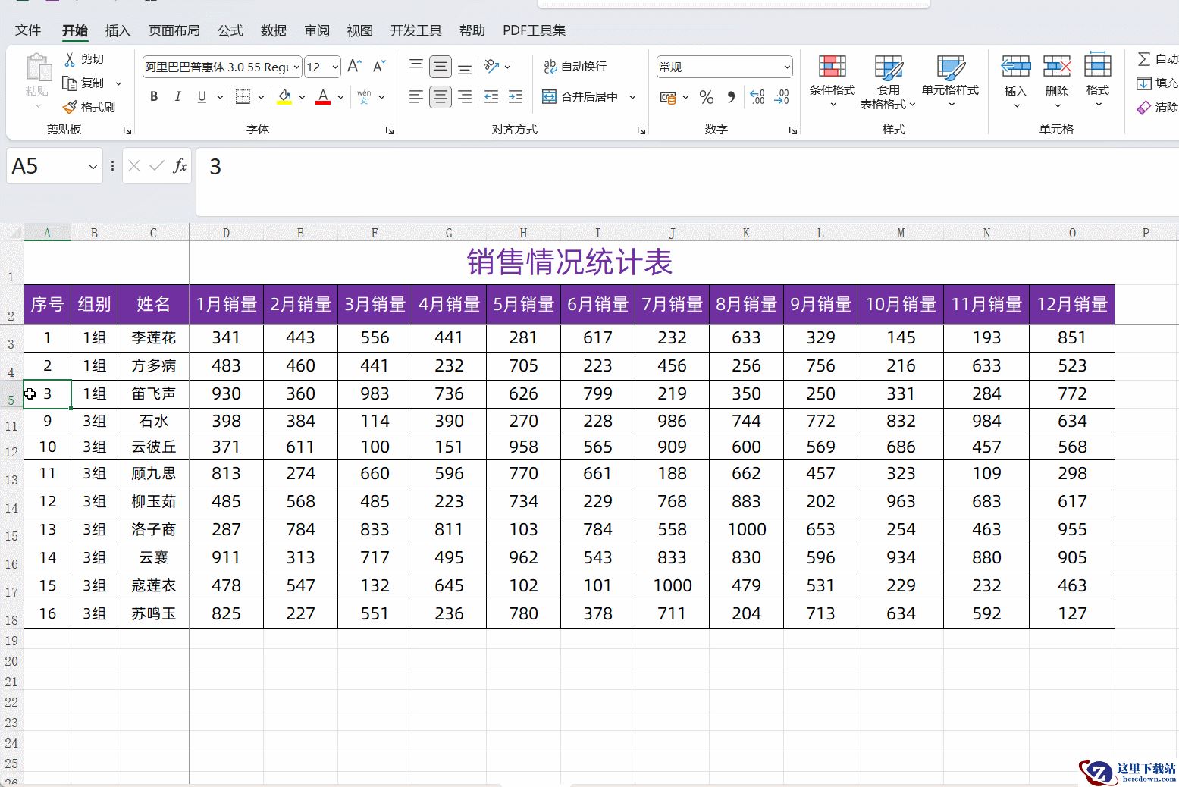Open the font name dropdown

pos(296,67)
